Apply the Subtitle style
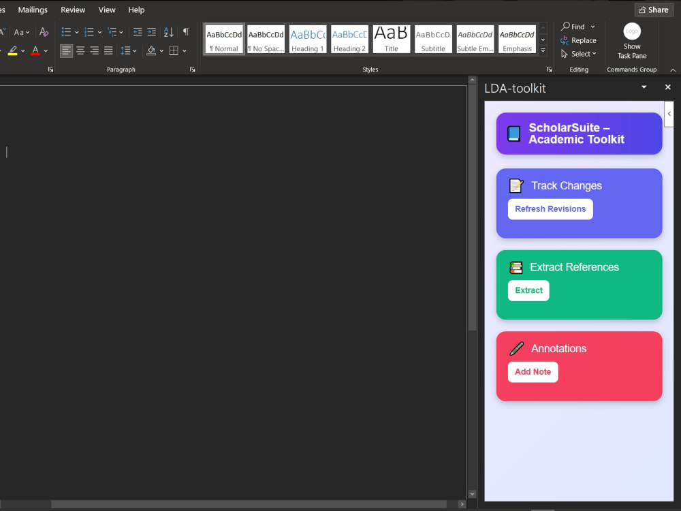 click(433, 39)
